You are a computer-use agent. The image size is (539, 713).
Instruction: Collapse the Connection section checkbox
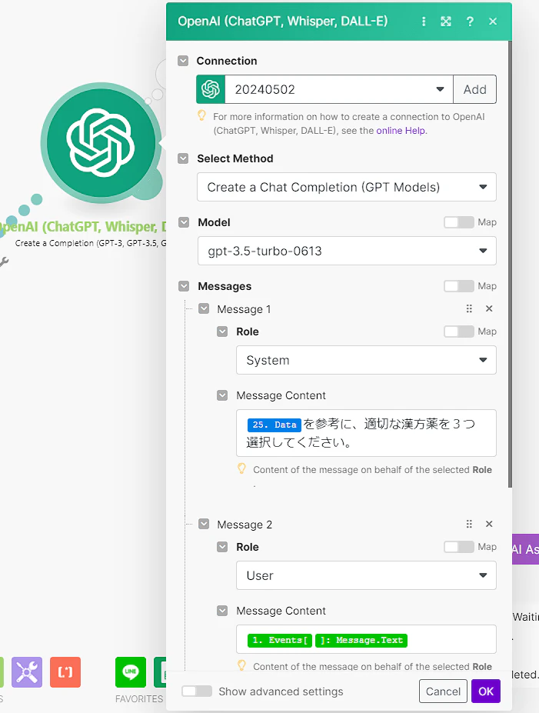[x=183, y=61]
